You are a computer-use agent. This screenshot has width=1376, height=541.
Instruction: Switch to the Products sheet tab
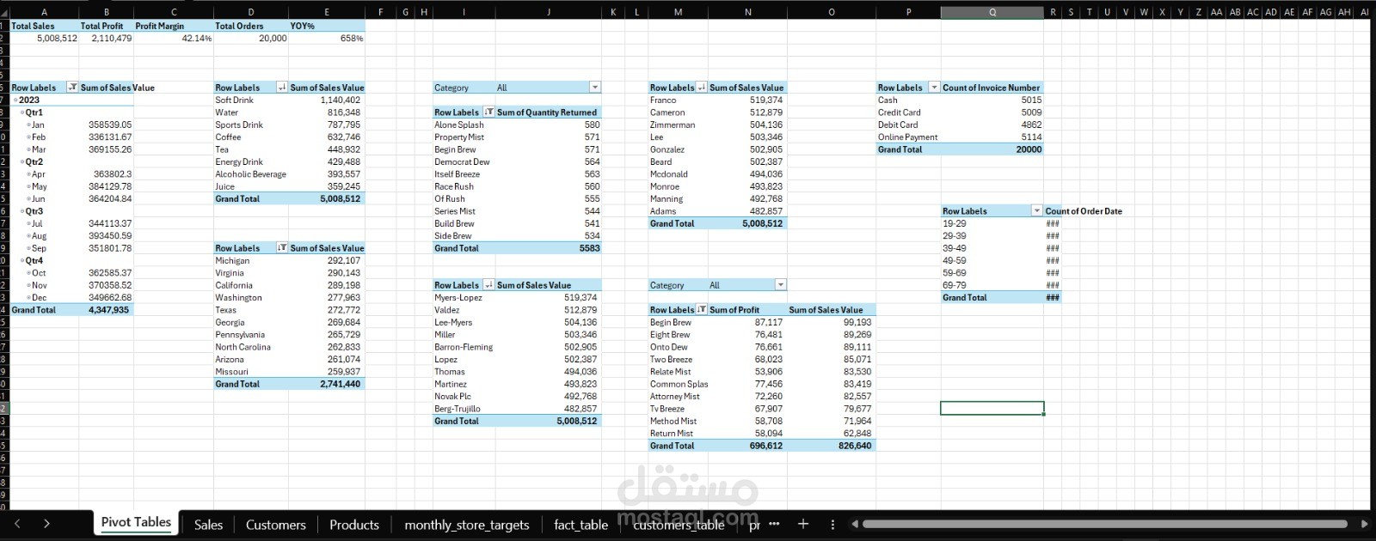pos(353,525)
